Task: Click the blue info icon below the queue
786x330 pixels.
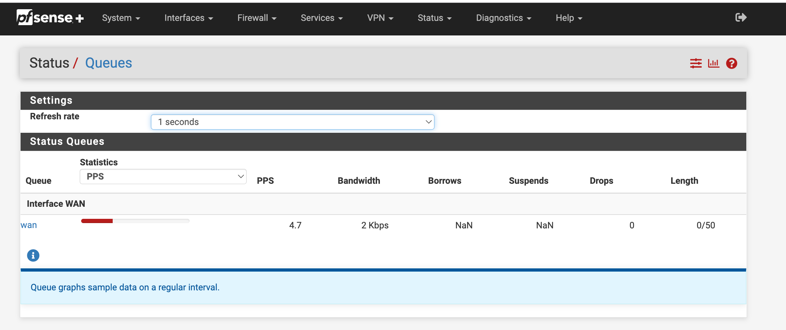Action: point(33,255)
